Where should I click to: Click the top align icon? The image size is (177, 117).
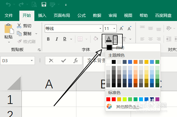pos(142,27)
